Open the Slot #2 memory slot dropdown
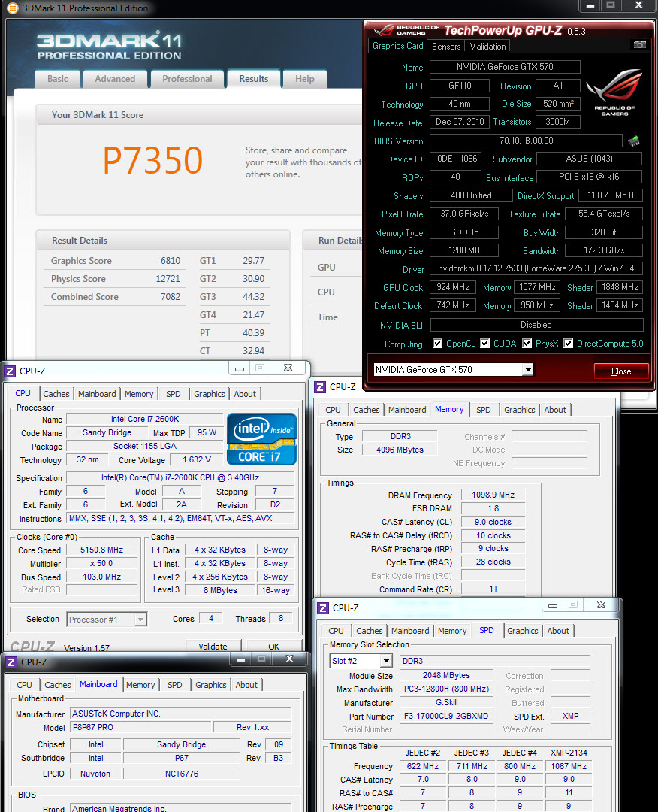Image resolution: width=658 pixels, height=812 pixels. [386, 661]
